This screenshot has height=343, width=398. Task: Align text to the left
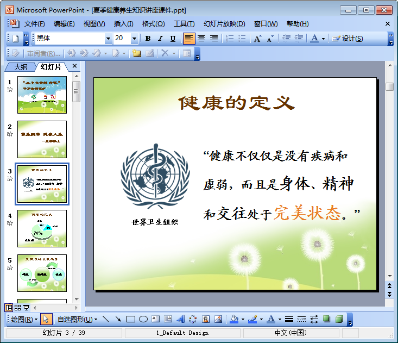coord(188,39)
